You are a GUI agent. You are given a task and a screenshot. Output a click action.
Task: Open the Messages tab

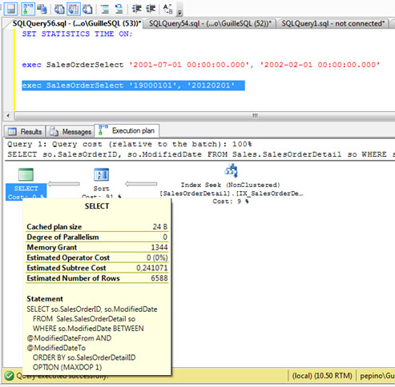pos(71,131)
